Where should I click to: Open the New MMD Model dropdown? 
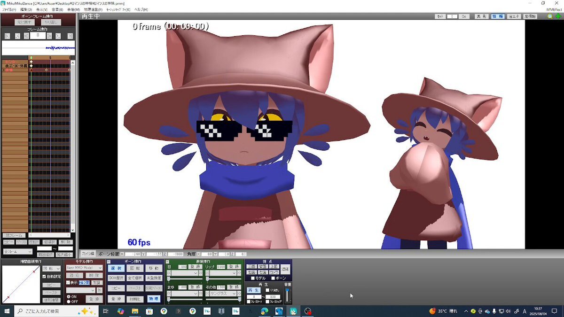(84, 267)
